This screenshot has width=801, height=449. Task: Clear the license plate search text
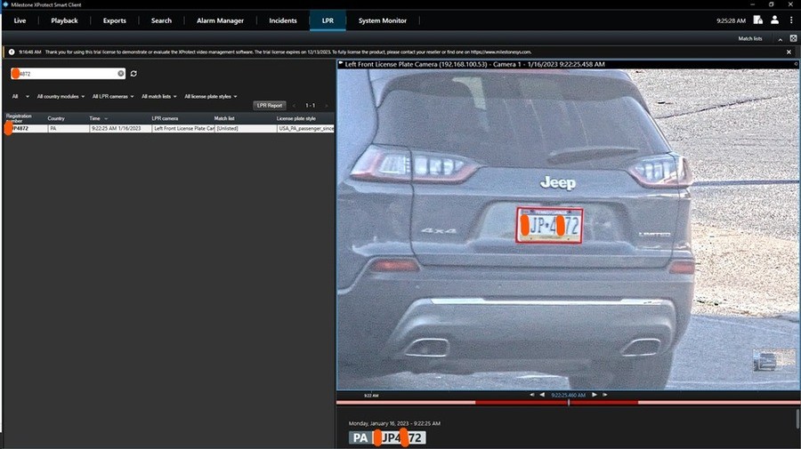click(120, 74)
